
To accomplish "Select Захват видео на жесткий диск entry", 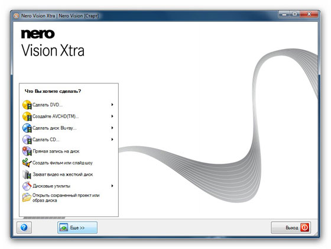I will 69,174.
